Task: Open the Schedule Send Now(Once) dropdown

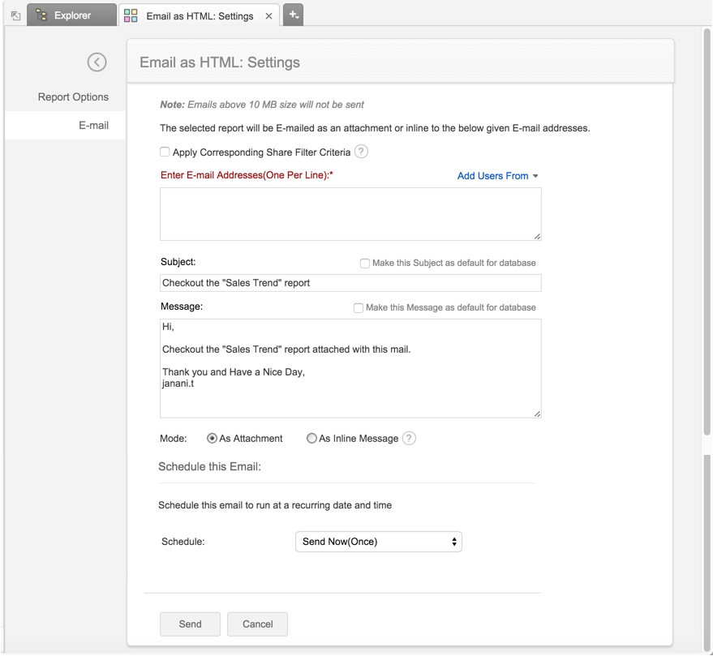Action: point(378,542)
